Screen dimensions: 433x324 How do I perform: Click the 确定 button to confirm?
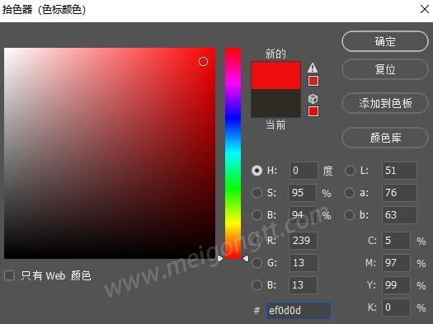pos(385,41)
